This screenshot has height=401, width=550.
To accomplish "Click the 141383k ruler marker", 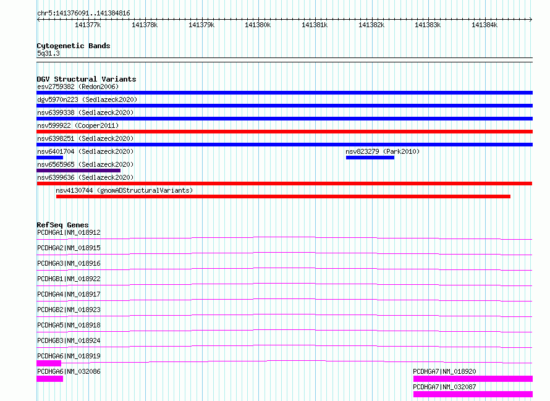I will click(428, 25).
